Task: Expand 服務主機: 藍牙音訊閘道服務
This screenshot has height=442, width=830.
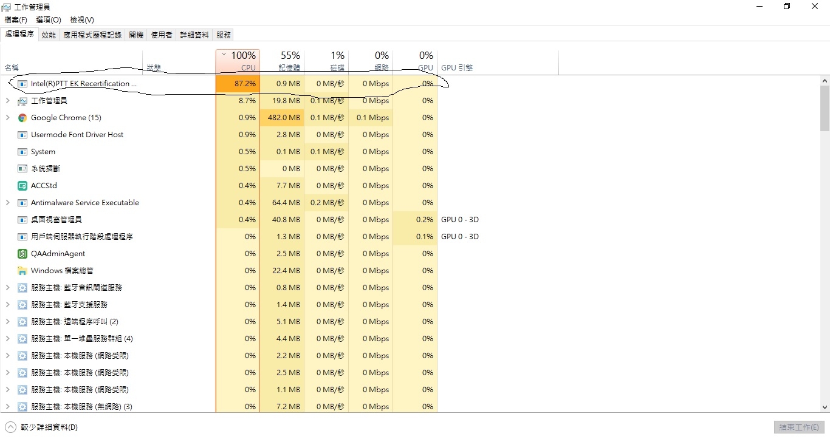Action: click(x=7, y=288)
